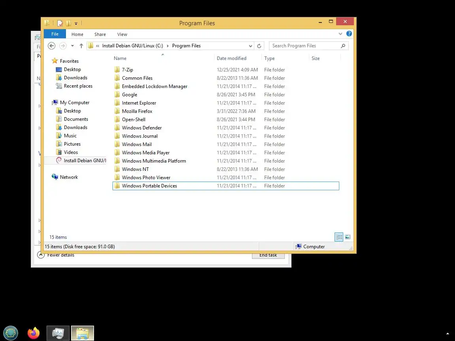Select Embedded Lockdown Manager folder icon
This screenshot has width=455, height=341.
click(x=117, y=86)
